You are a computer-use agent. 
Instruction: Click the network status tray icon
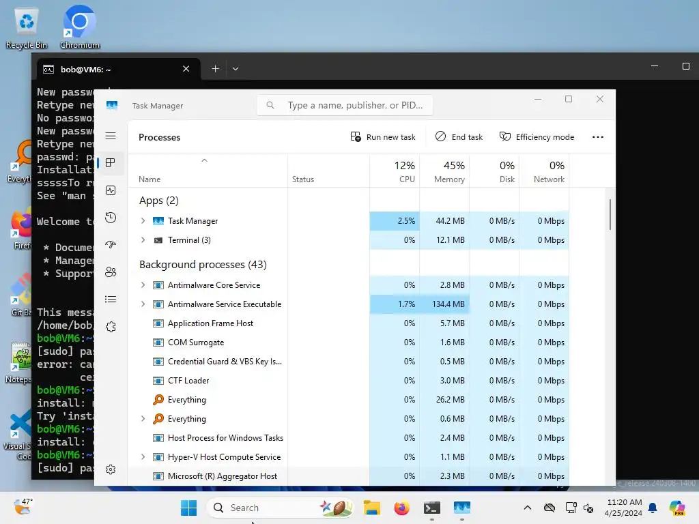tap(571, 508)
